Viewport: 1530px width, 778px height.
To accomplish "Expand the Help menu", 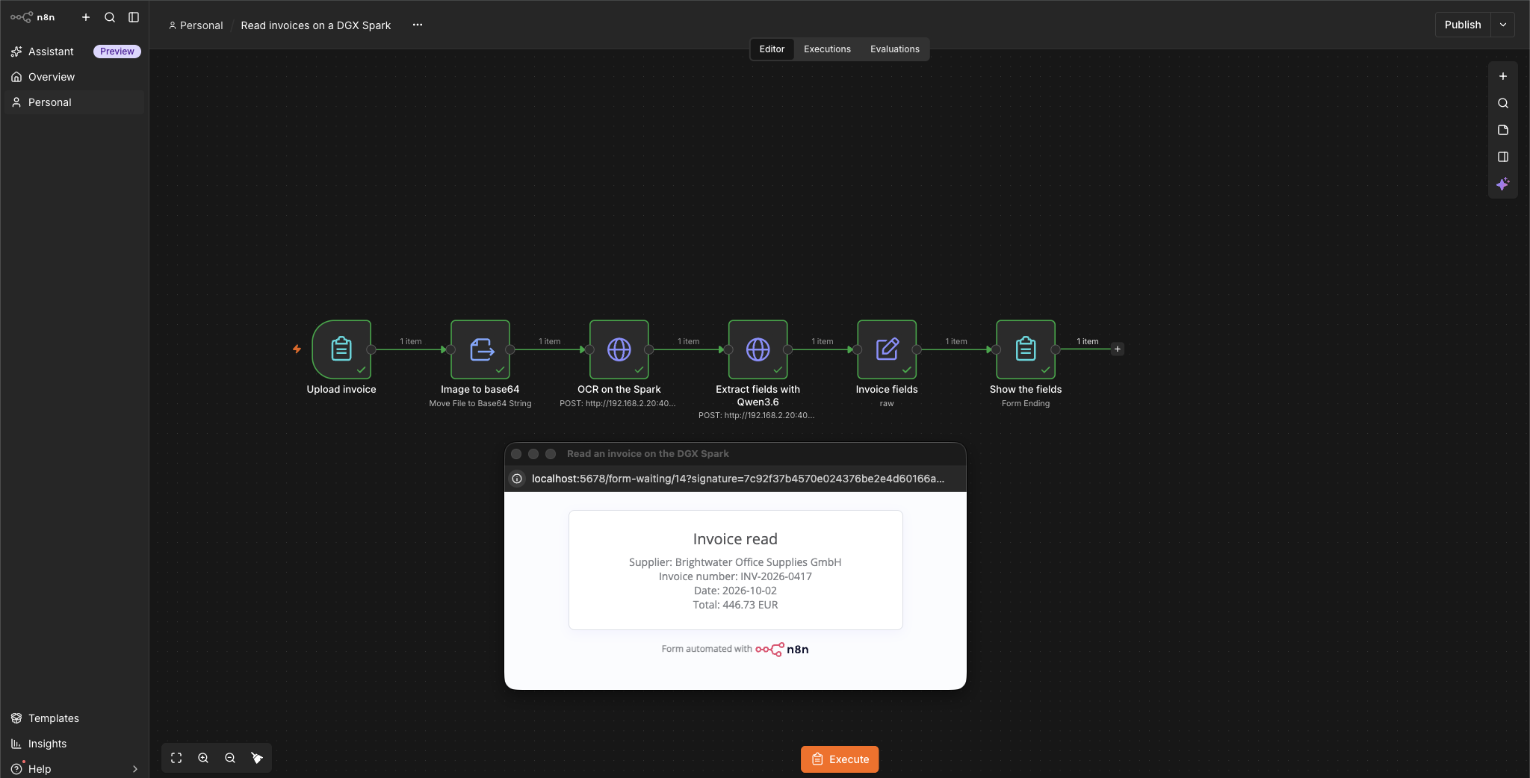I will (x=75, y=769).
